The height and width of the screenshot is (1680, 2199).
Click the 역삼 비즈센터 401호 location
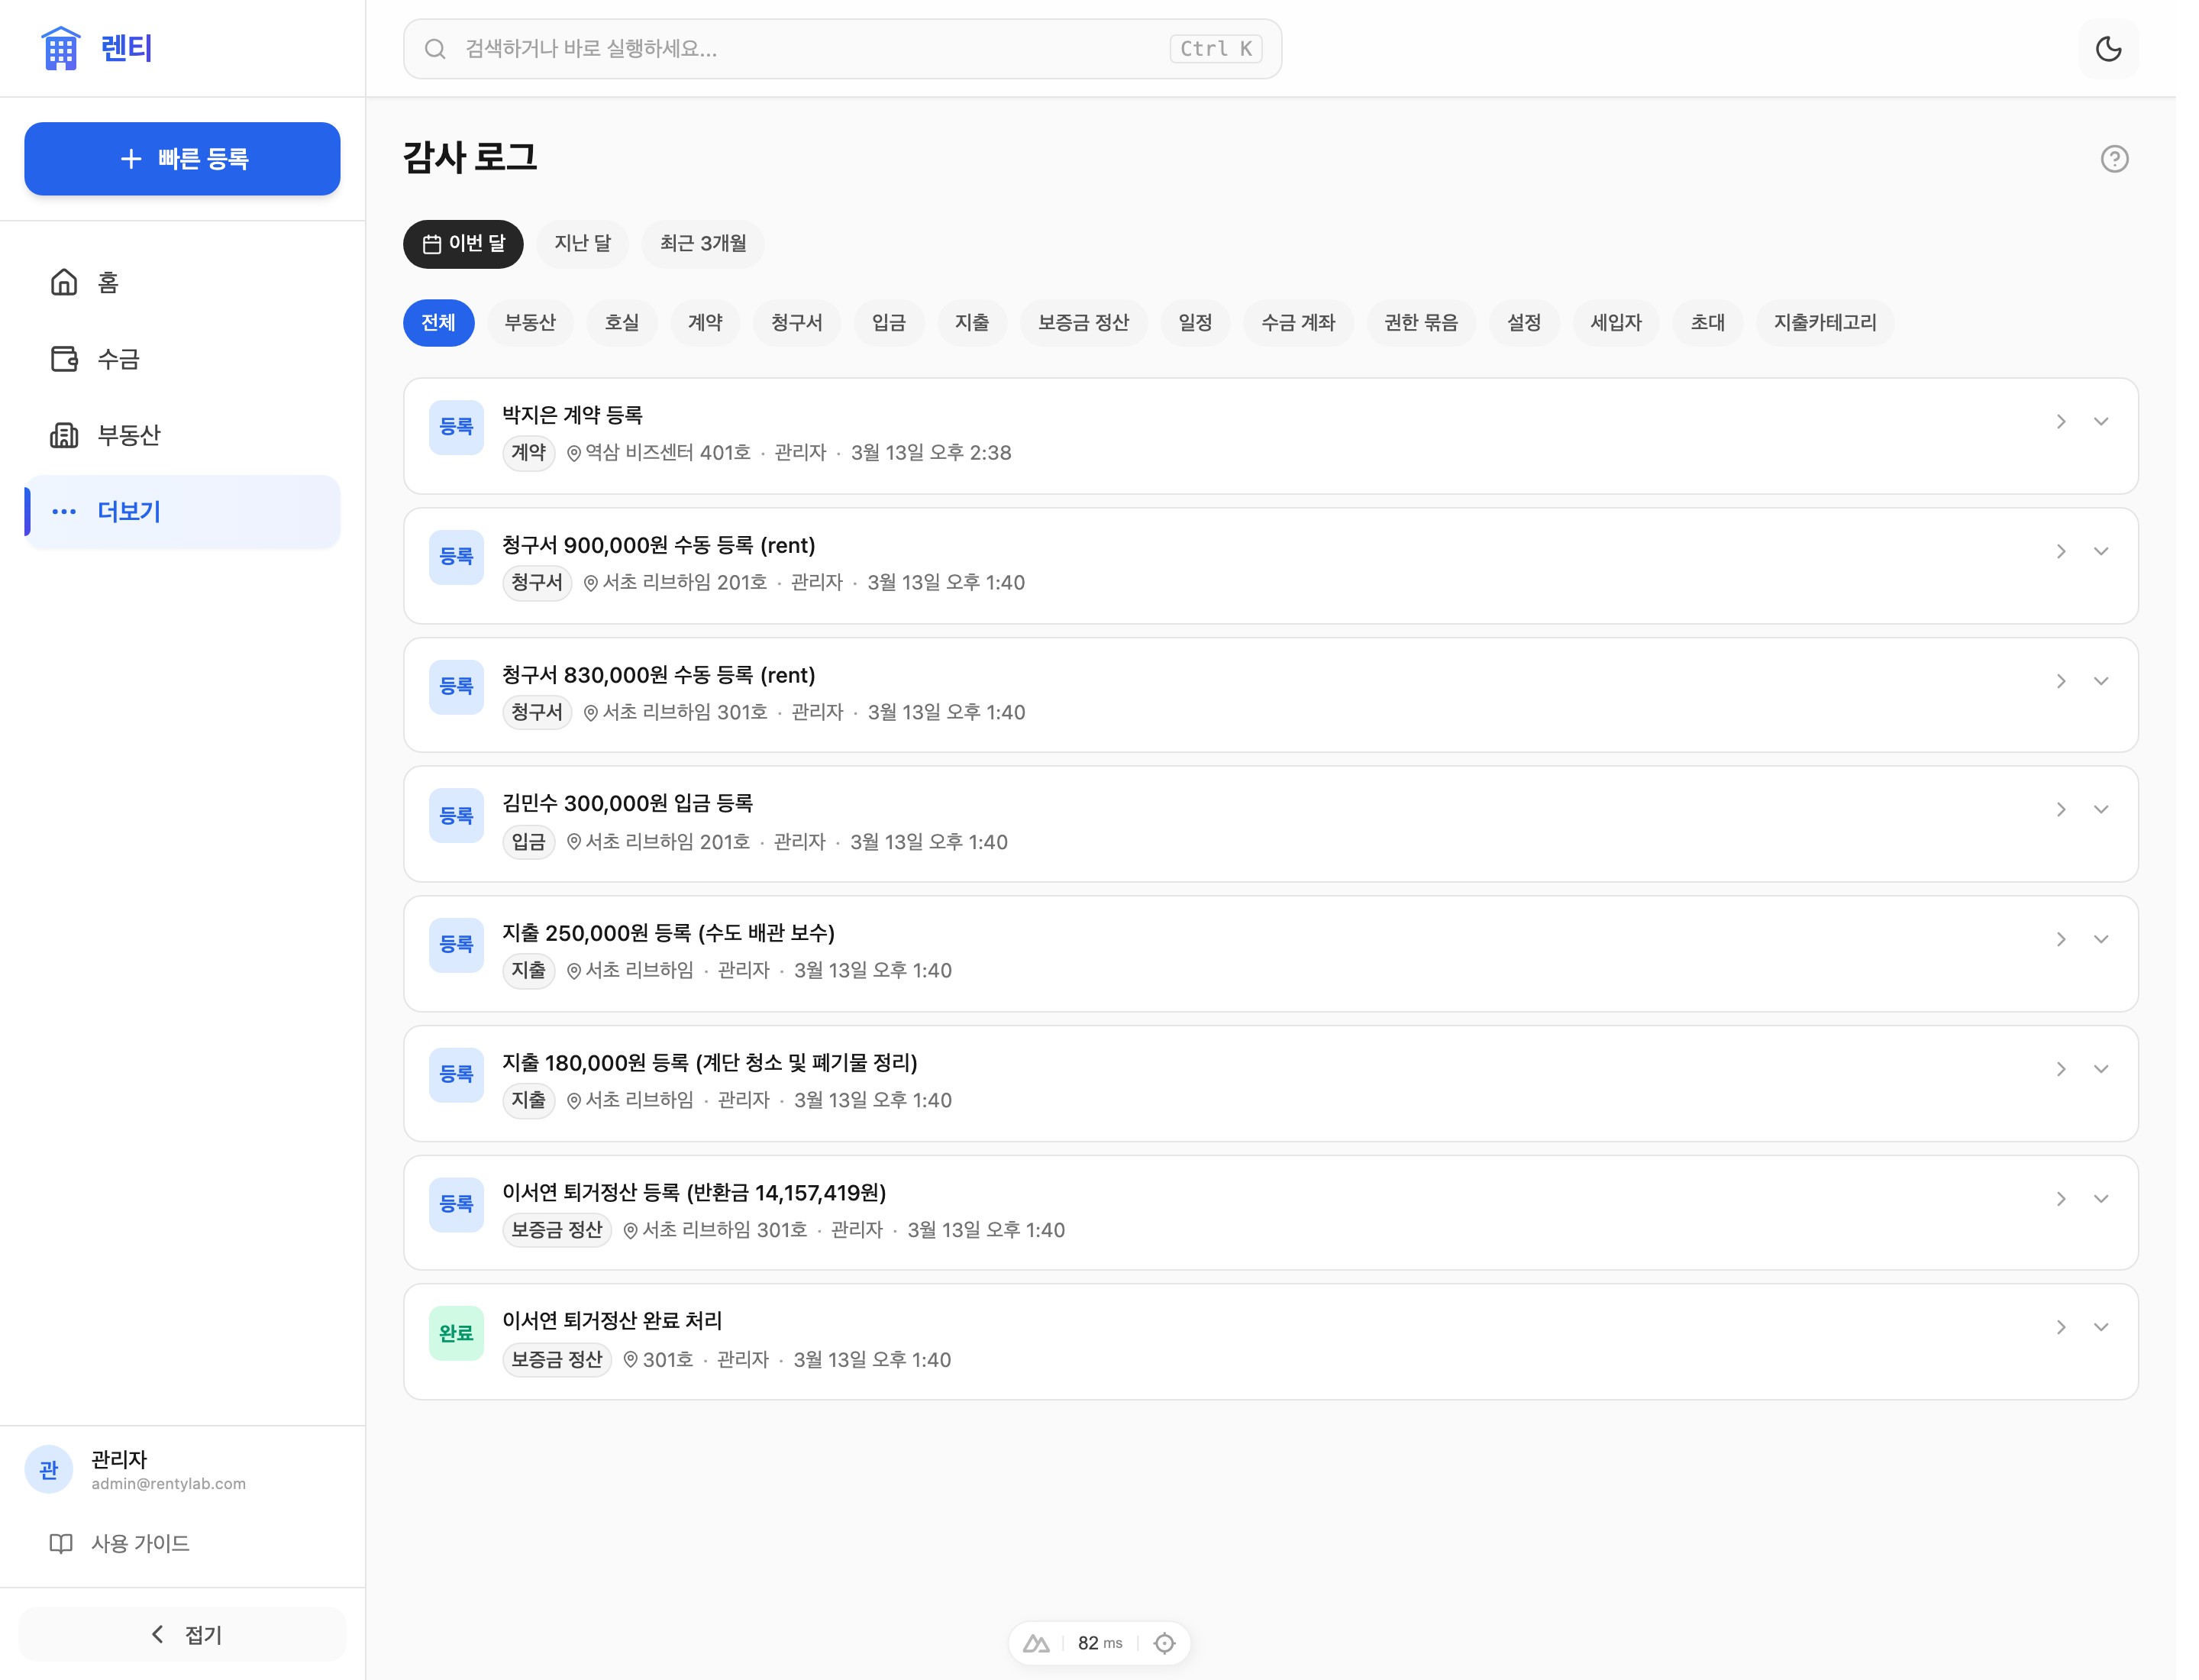tap(658, 453)
